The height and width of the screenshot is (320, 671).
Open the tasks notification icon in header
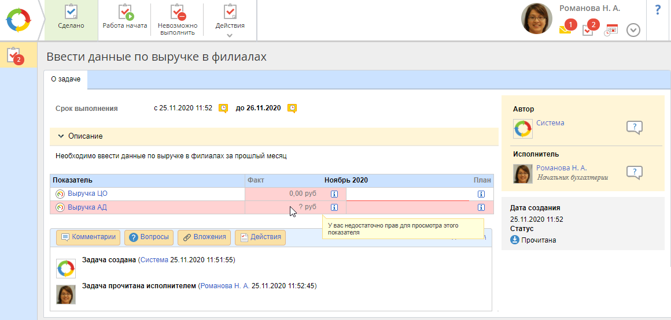(x=588, y=30)
